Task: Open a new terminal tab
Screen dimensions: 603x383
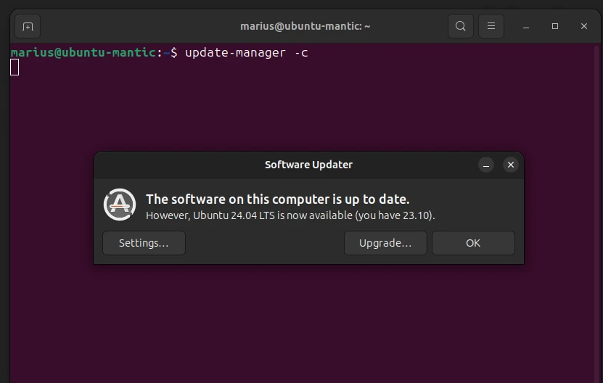Action: point(28,27)
